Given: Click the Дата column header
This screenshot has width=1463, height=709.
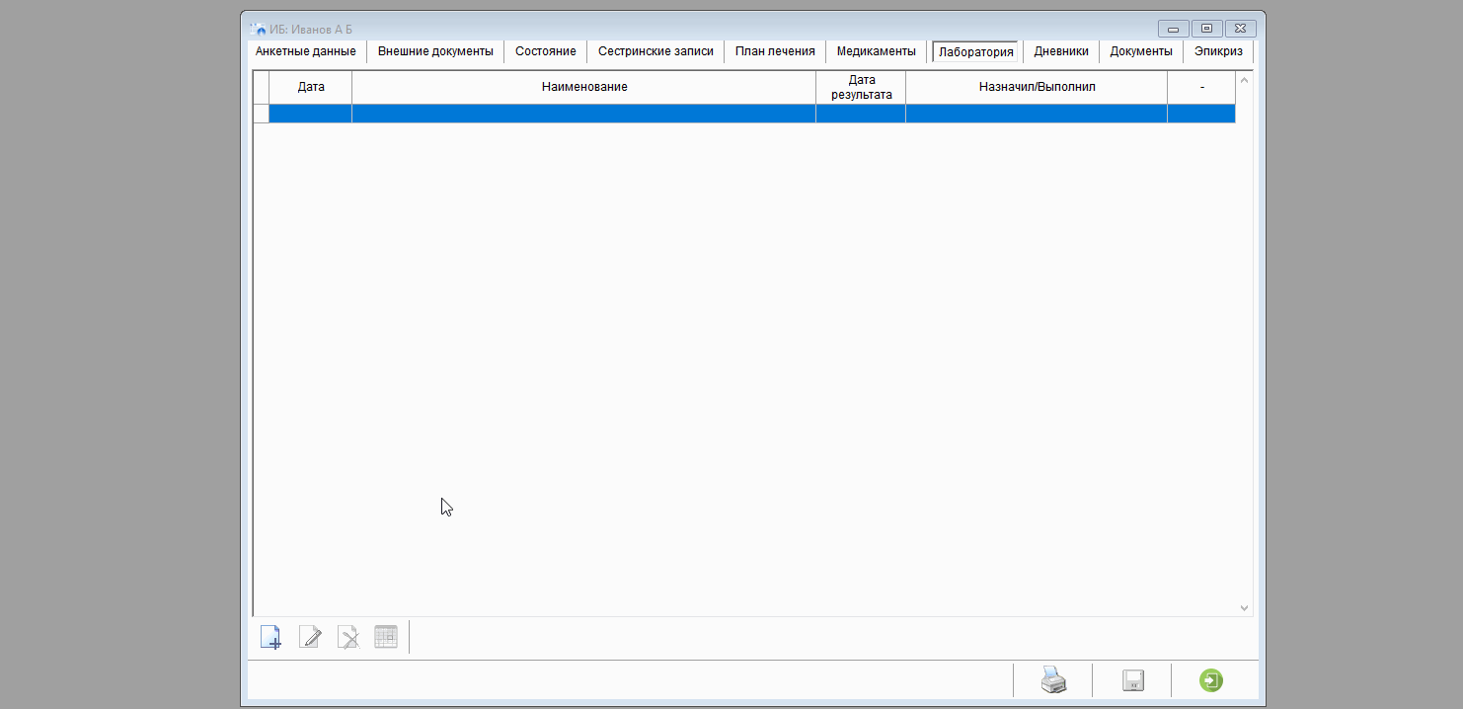Looking at the screenshot, I should click(x=311, y=87).
